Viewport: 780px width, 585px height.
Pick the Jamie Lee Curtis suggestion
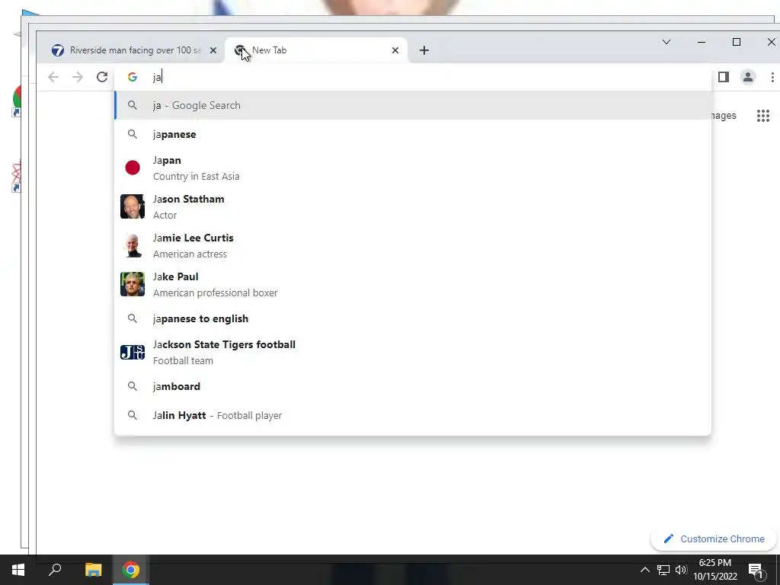click(x=413, y=246)
